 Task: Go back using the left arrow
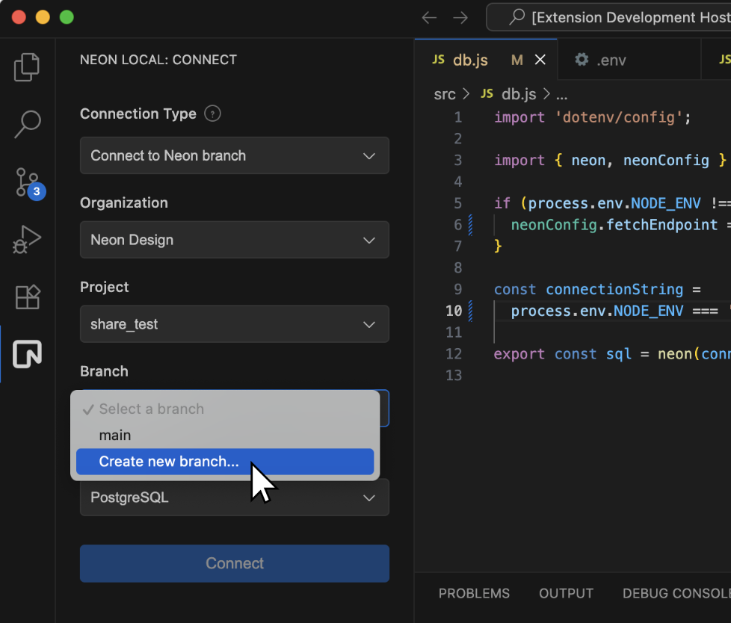[429, 18]
